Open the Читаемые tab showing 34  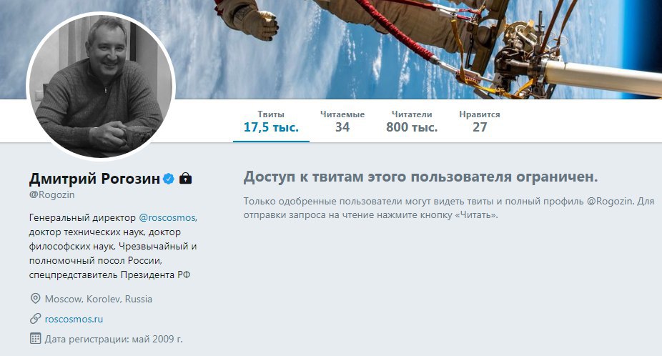342,122
